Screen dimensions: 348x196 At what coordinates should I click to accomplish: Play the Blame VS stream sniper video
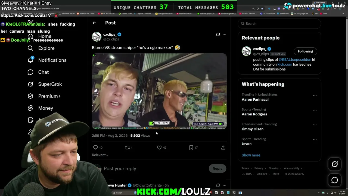159,91
